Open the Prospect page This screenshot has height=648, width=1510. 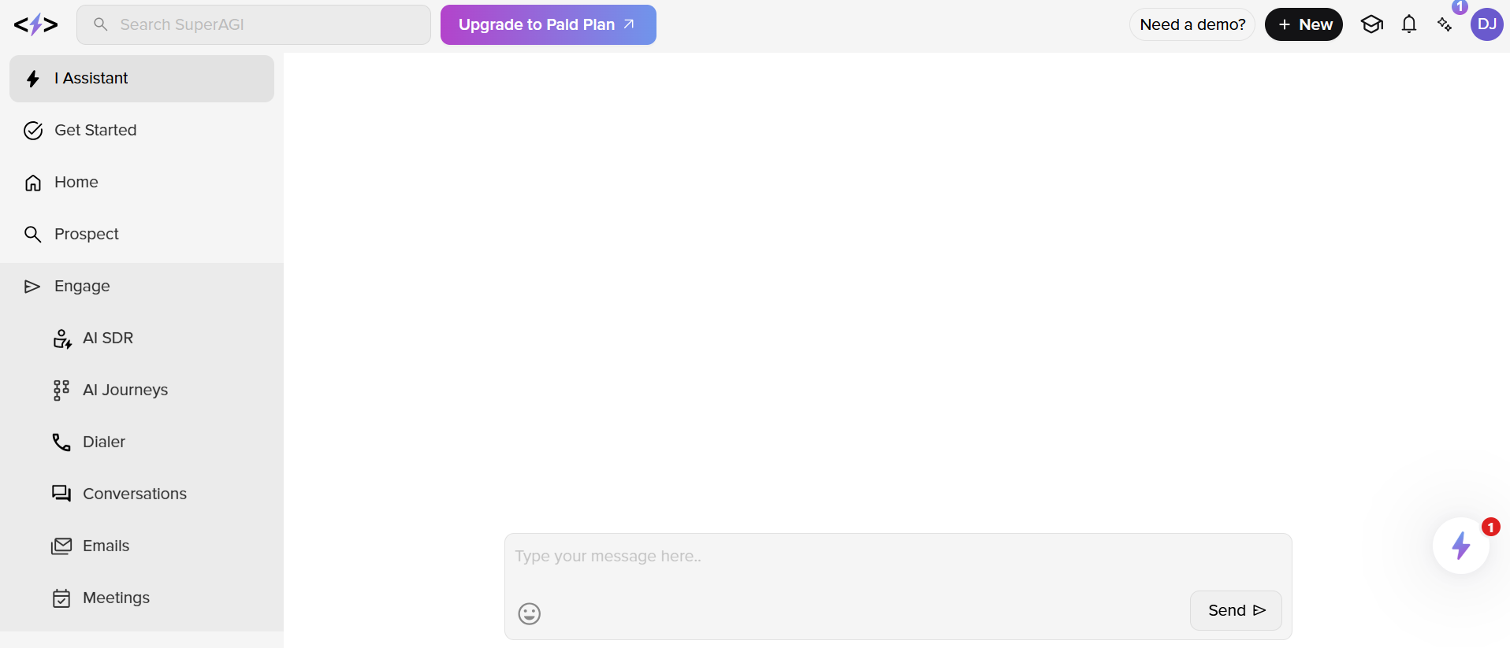pos(142,234)
